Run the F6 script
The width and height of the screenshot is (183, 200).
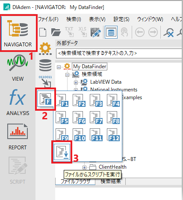tap(79, 118)
